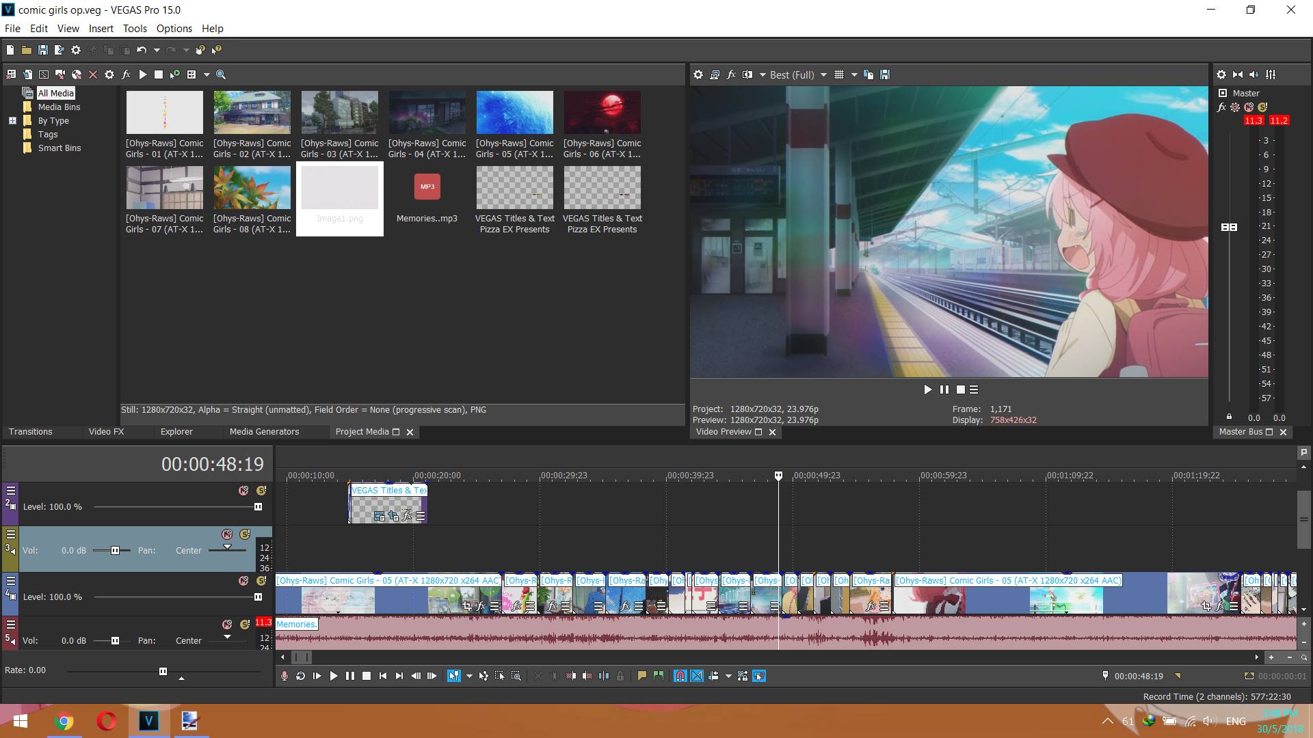1313x738 pixels.
Task: Stop media preview in Project Media toolbar
Action: point(159,74)
